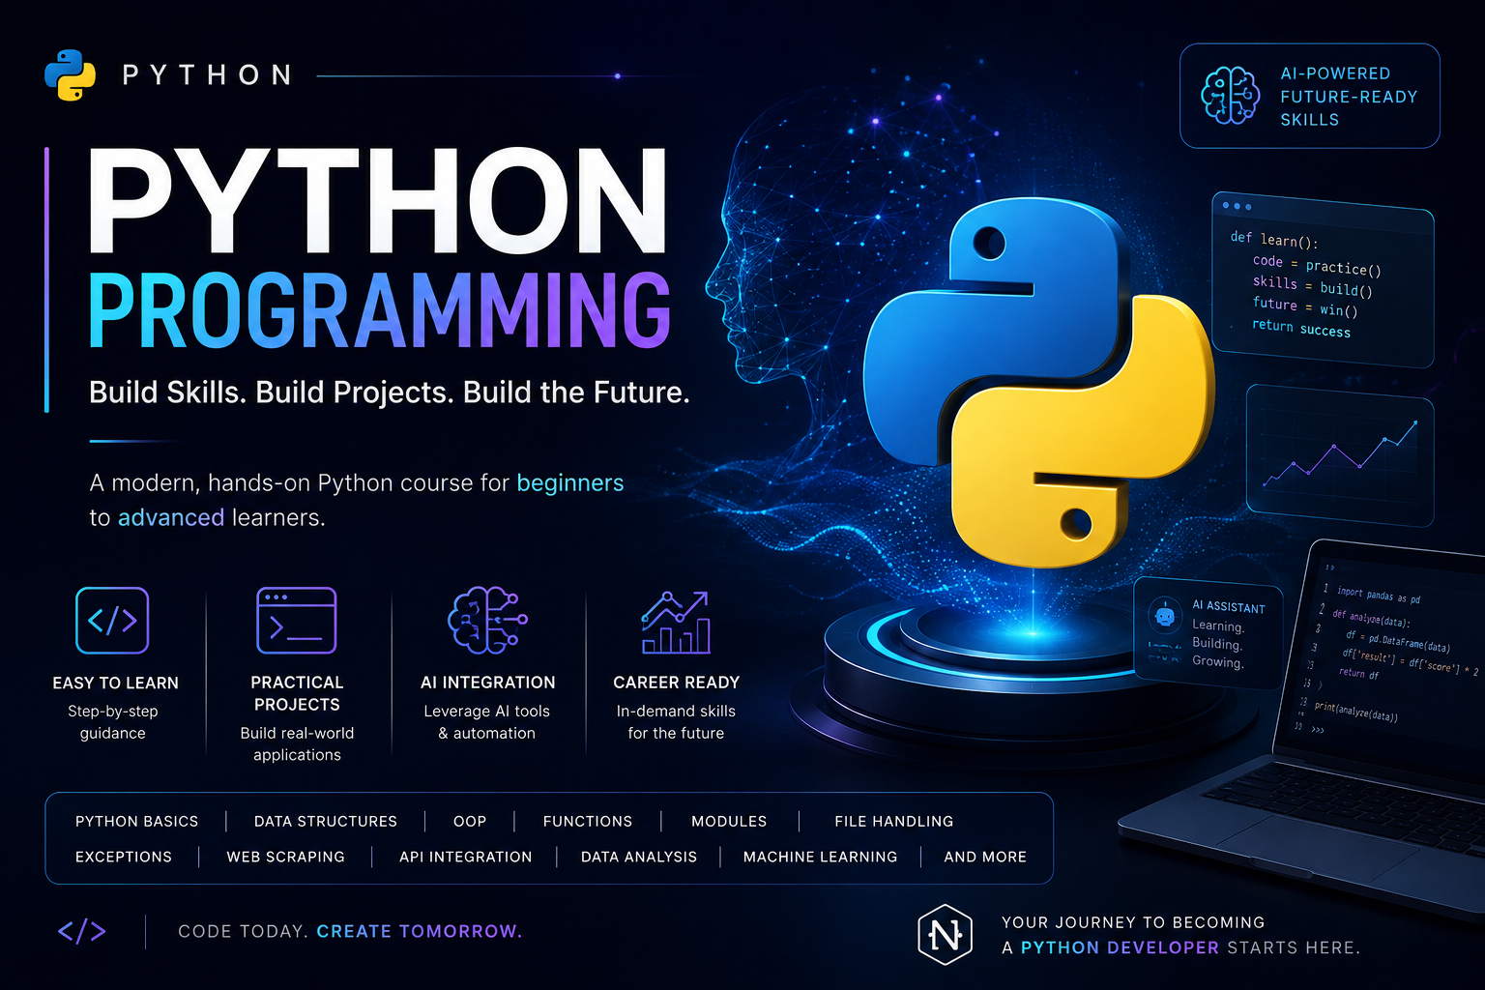Select the MODULES topic

(x=729, y=822)
